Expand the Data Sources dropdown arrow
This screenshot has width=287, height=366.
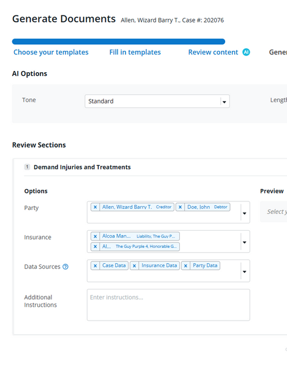tap(245, 272)
